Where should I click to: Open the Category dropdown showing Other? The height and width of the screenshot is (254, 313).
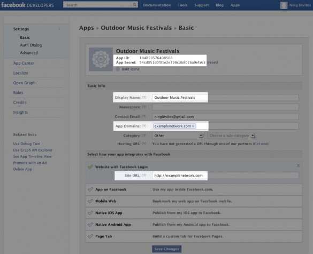click(x=178, y=136)
